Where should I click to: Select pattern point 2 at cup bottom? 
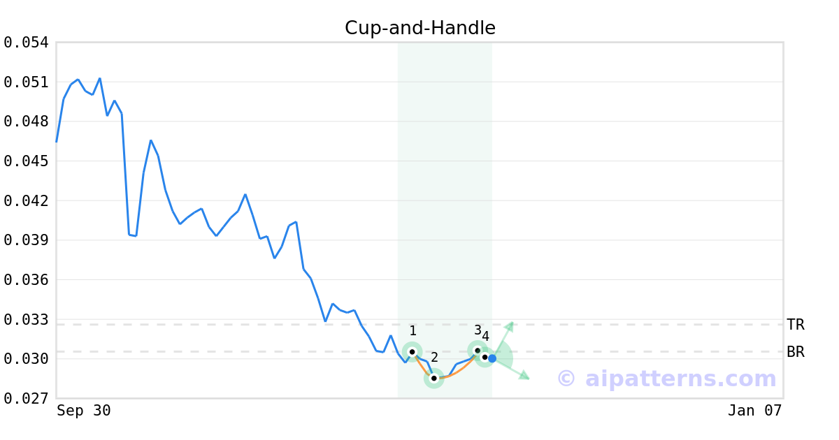434,378
